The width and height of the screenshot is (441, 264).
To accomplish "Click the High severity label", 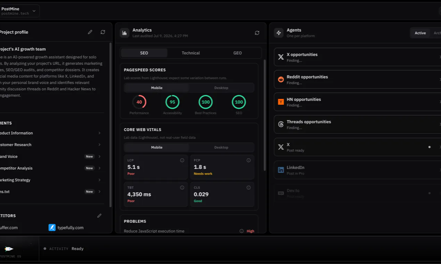I will (250, 231).
